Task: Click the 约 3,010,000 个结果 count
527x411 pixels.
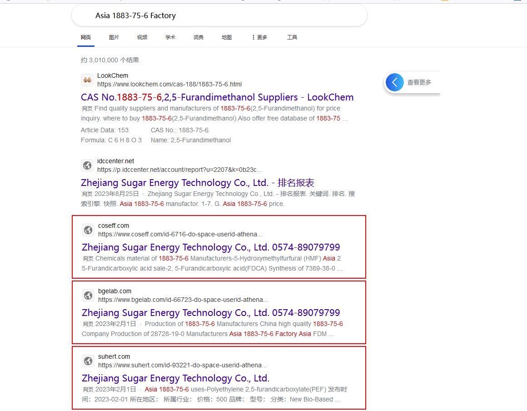Action: pos(110,60)
